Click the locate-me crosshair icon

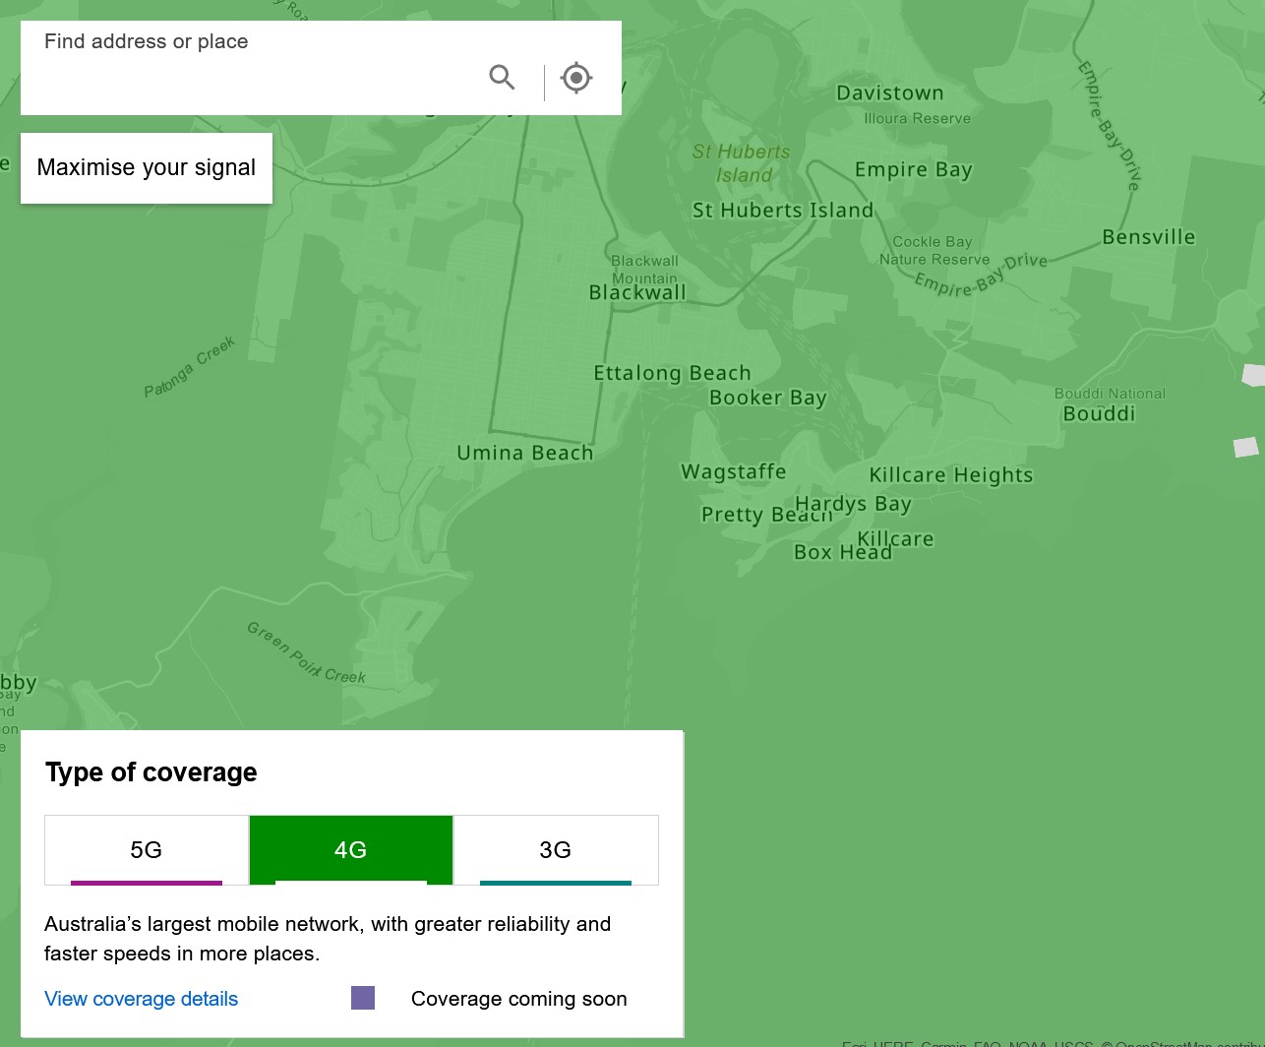coord(576,78)
